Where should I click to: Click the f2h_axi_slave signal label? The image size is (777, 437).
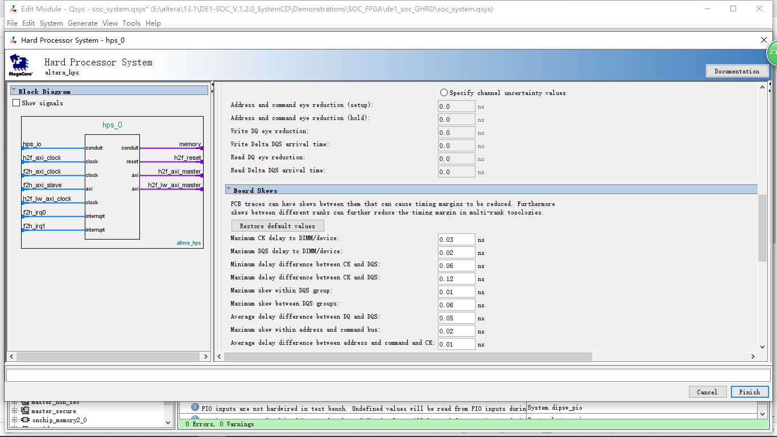(42, 185)
